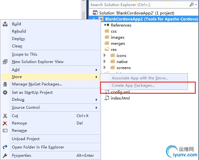Open the search options dropdown arrow
Viewport: 199px width, 160px height.
click(196, 5)
